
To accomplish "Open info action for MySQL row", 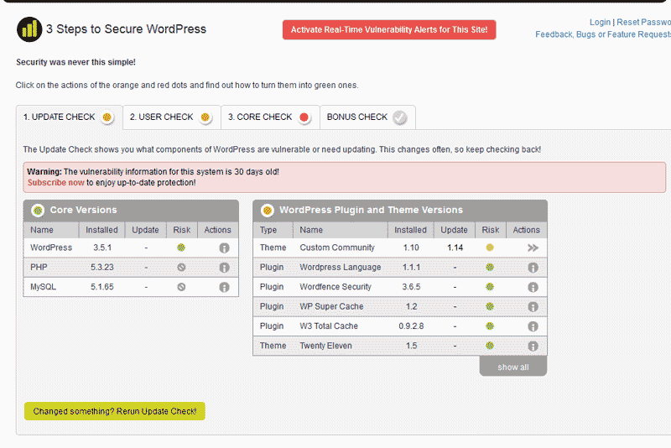I will pos(224,287).
